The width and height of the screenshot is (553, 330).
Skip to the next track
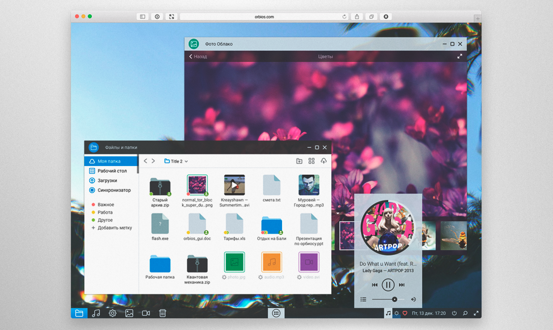tap(402, 285)
